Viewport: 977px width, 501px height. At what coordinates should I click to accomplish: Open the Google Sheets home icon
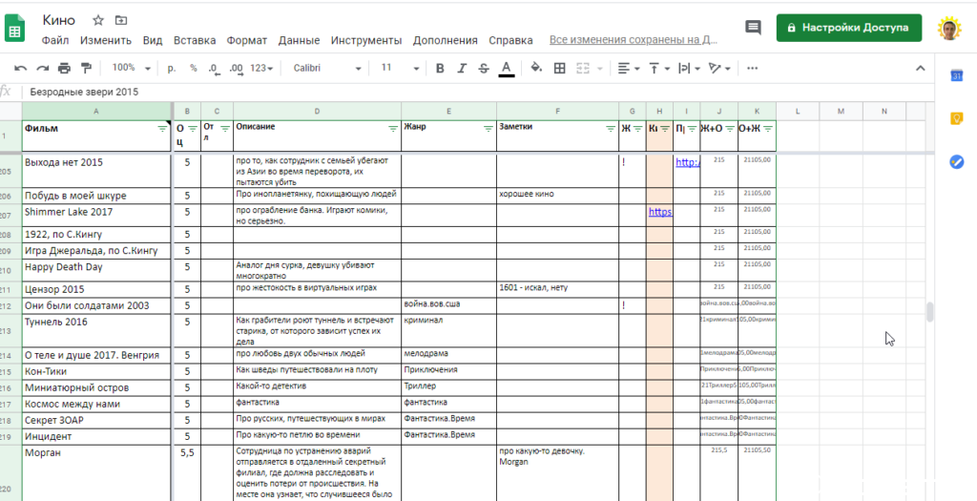pyautogui.click(x=14, y=30)
